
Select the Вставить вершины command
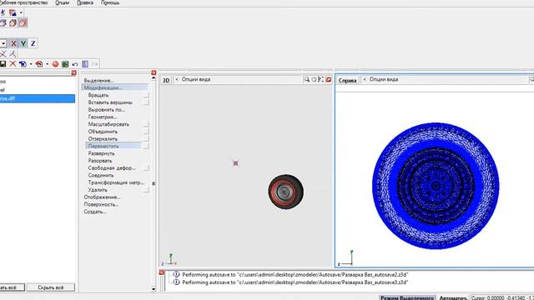click(110, 102)
